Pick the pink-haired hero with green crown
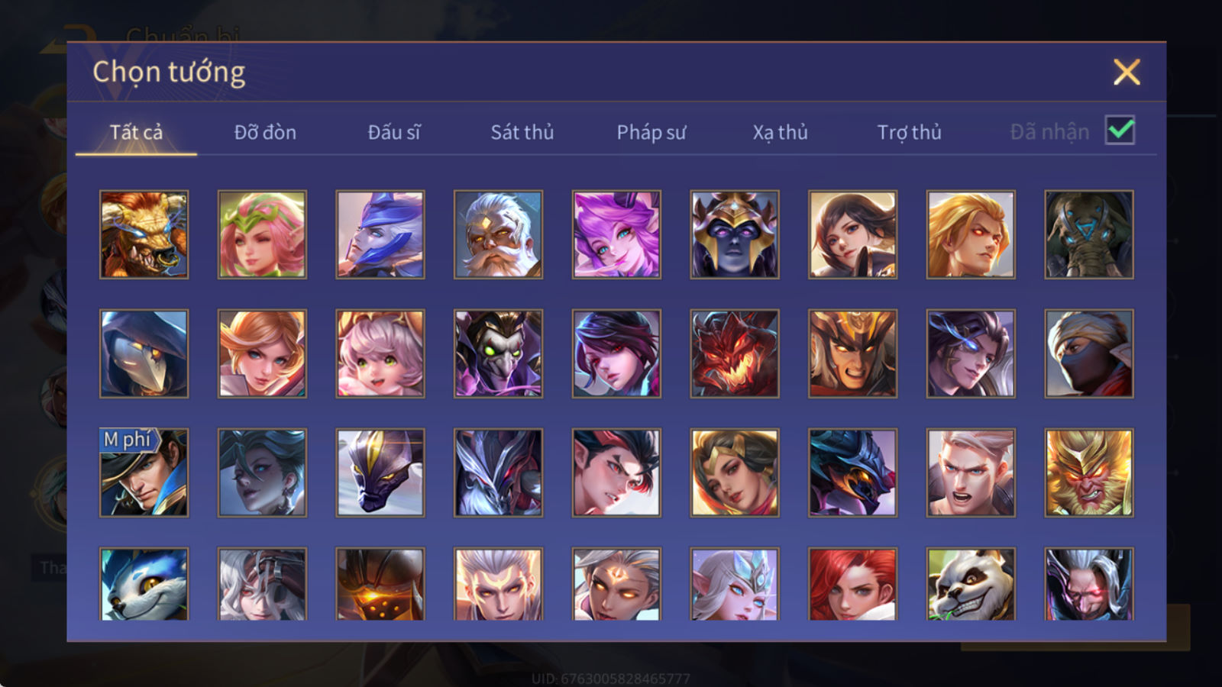The height and width of the screenshot is (687, 1222). [262, 234]
